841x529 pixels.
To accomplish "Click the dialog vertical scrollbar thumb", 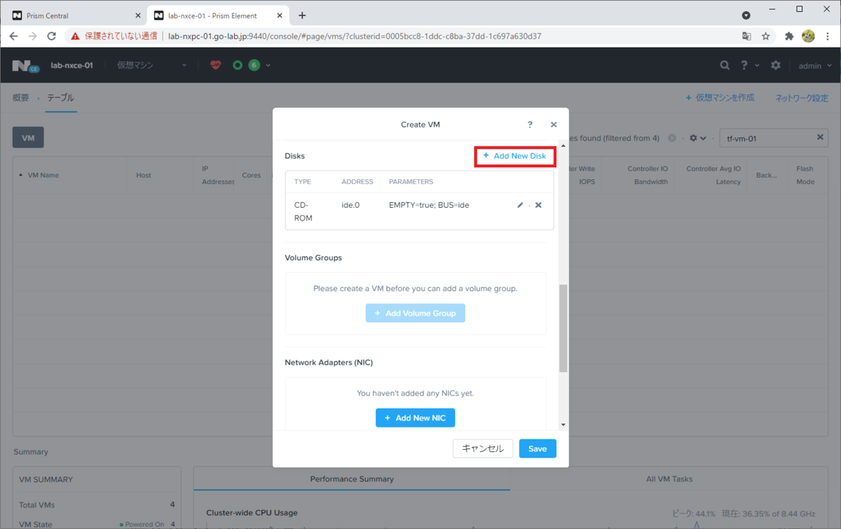I will (563, 328).
